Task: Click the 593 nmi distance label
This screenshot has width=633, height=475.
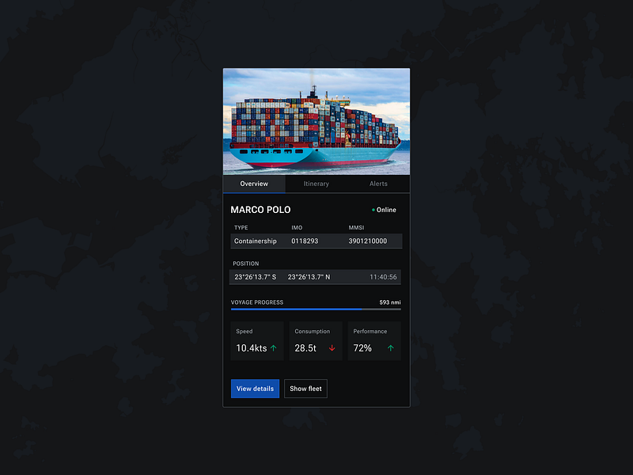Action: 389,302
